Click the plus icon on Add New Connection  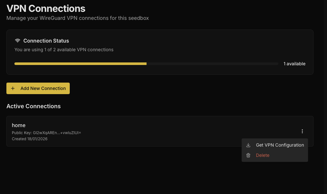pos(13,88)
